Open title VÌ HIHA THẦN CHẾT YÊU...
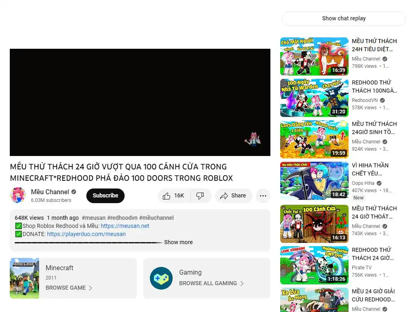 370,169
